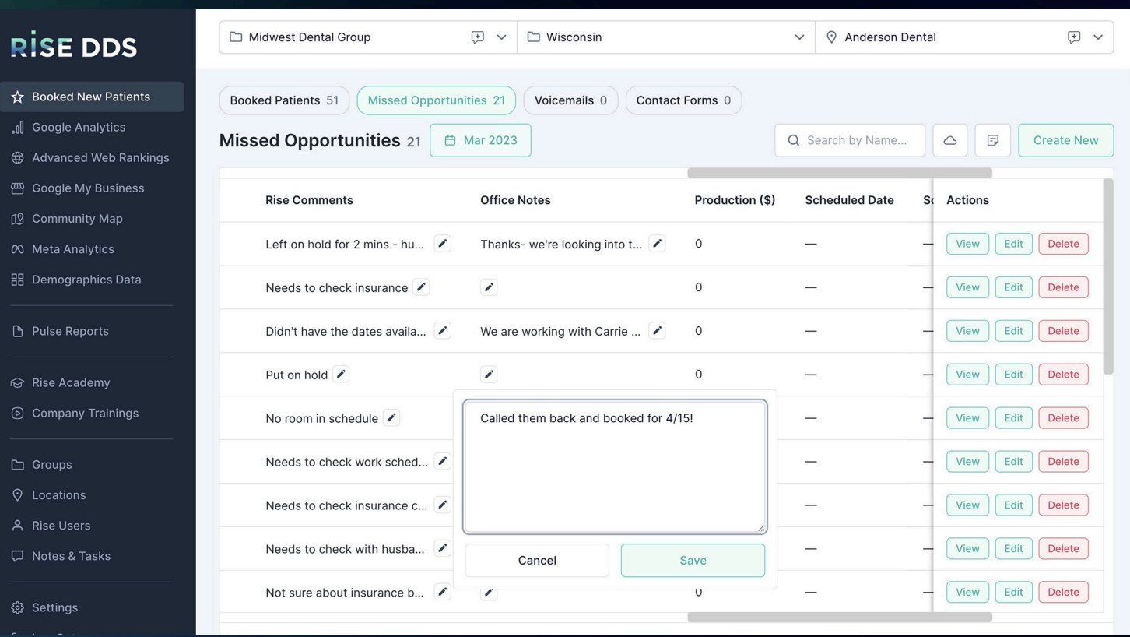Click the cloud download icon
The height and width of the screenshot is (637, 1130).
[x=949, y=140]
